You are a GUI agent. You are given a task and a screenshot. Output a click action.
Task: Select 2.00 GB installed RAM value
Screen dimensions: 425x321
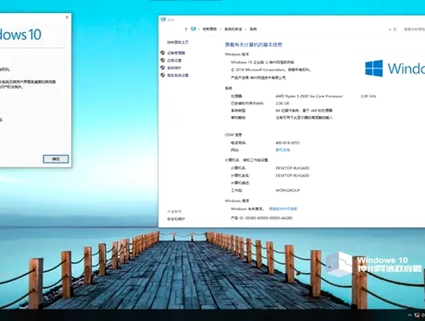[282, 104]
